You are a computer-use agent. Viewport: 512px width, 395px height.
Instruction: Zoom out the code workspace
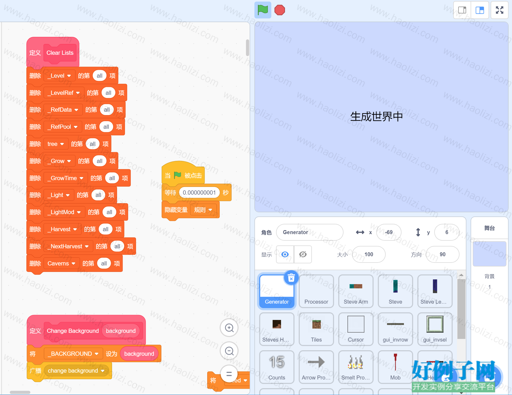tap(229, 351)
